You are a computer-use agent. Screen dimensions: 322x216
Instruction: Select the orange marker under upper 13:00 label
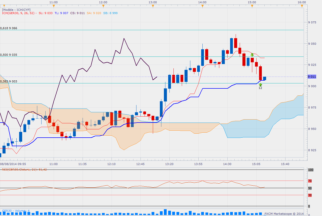[153, 6]
